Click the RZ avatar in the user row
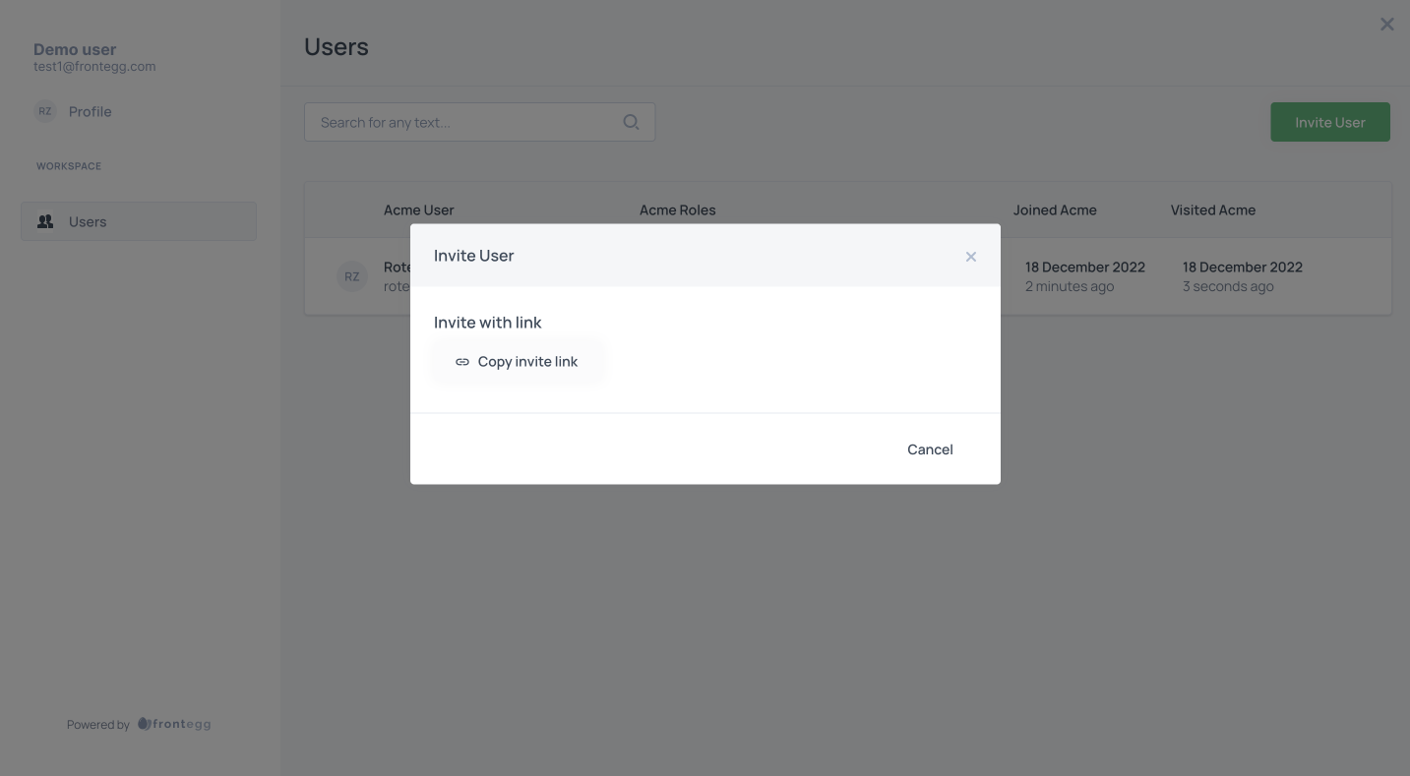 point(351,276)
